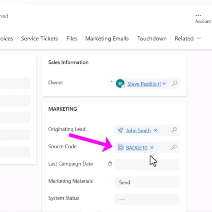Remove Steve Pestillo from Owner field

click(164, 84)
